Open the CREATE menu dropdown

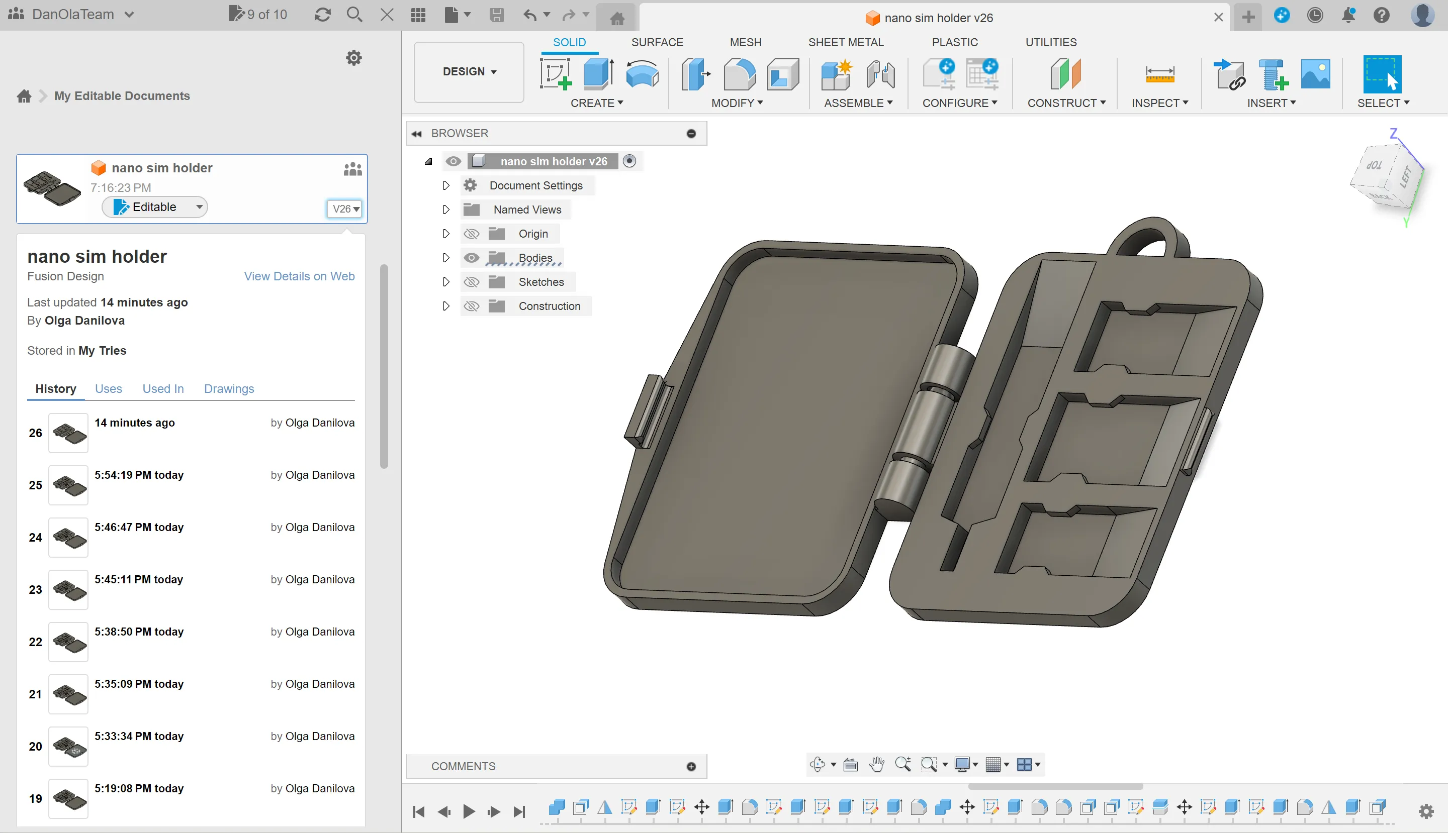tap(597, 103)
